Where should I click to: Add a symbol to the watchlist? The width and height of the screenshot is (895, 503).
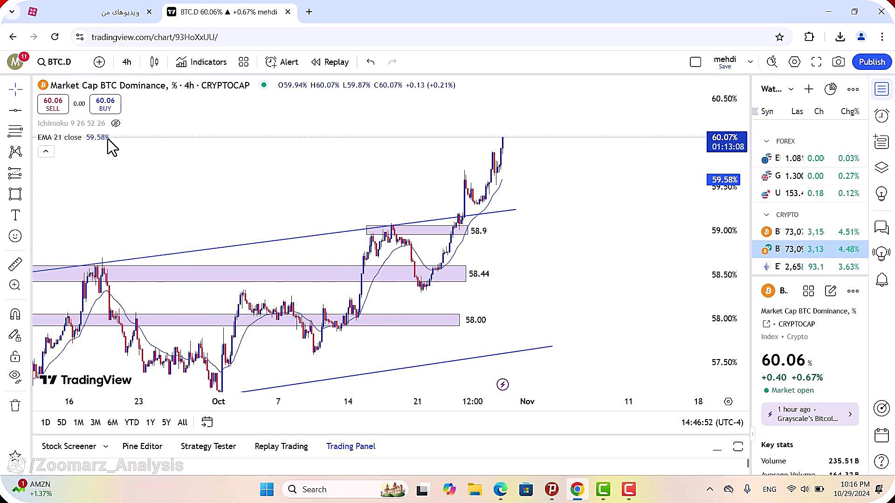point(809,89)
